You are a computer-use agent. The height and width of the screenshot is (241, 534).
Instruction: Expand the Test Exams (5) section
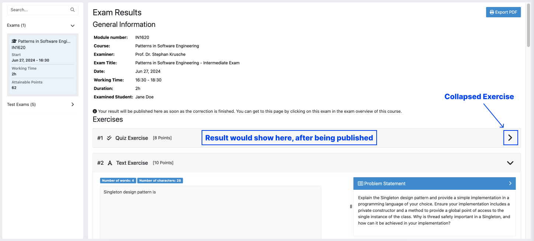(x=73, y=105)
